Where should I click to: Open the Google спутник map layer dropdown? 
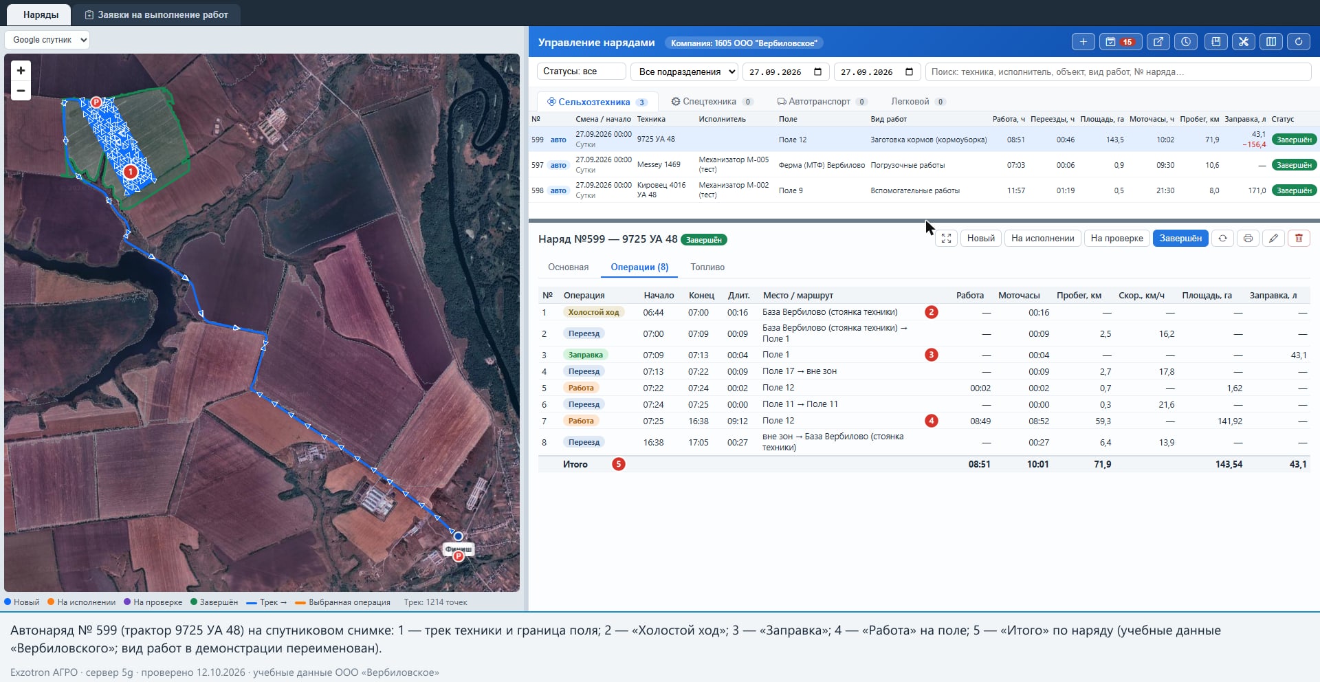tap(47, 40)
